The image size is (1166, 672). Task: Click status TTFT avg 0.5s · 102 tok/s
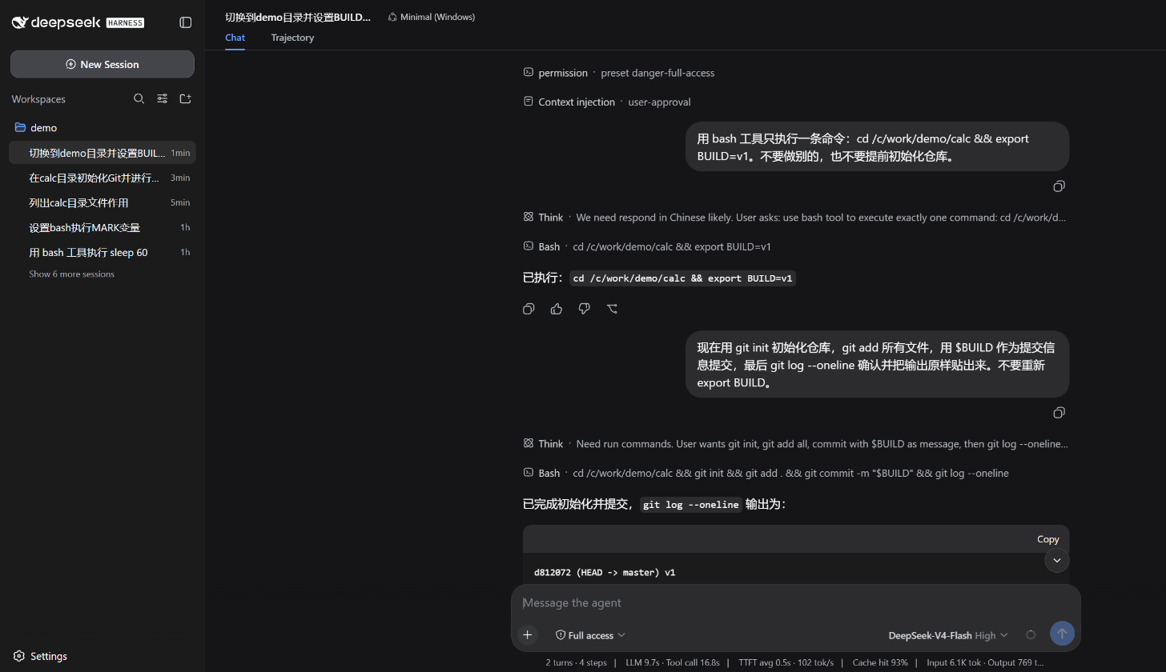tap(786, 662)
